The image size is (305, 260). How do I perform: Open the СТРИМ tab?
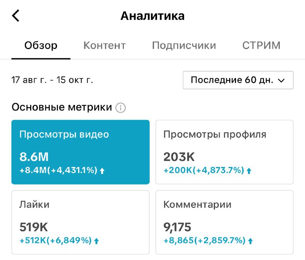(x=261, y=45)
